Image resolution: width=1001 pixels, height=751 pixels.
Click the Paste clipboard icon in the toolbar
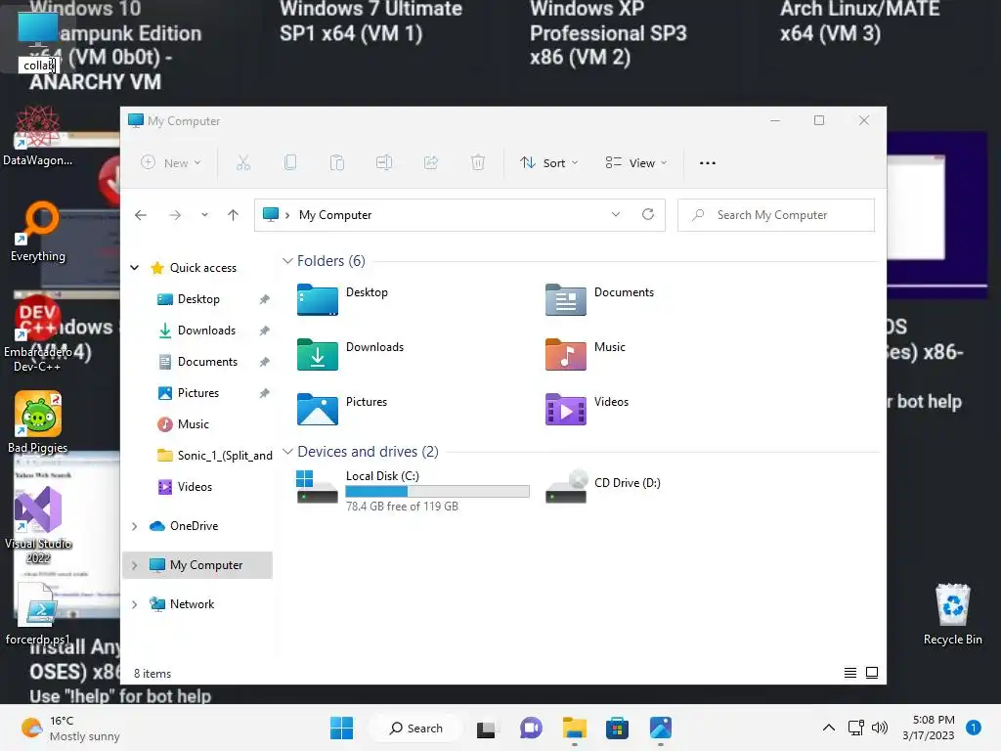[x=337, y=163]
